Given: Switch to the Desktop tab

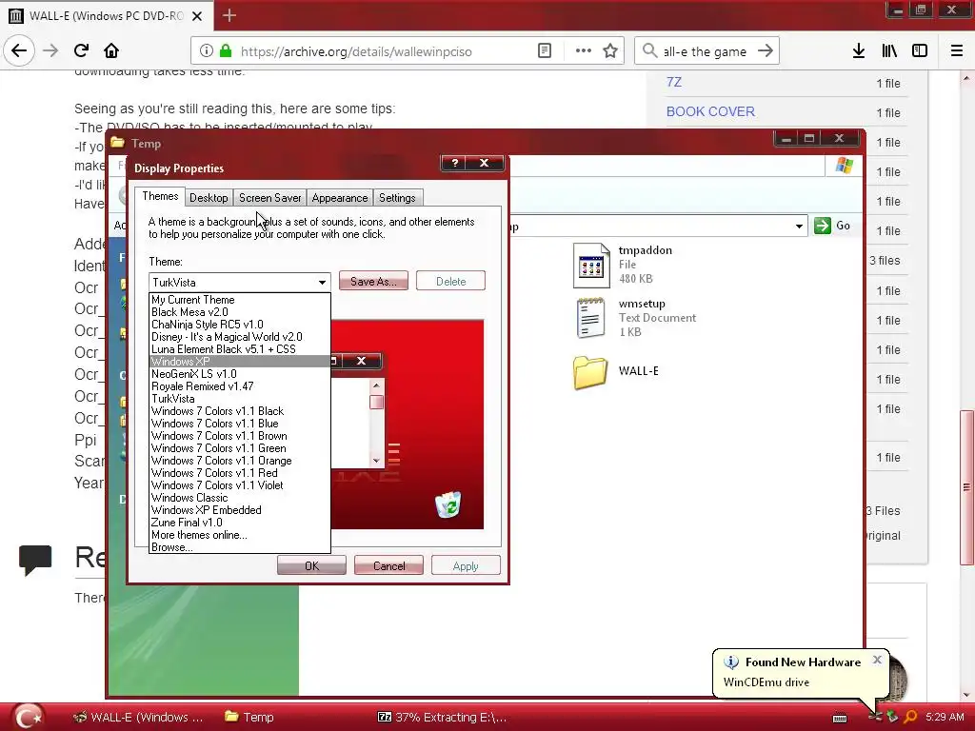Looking at the screenshot, I should (209, 198).
